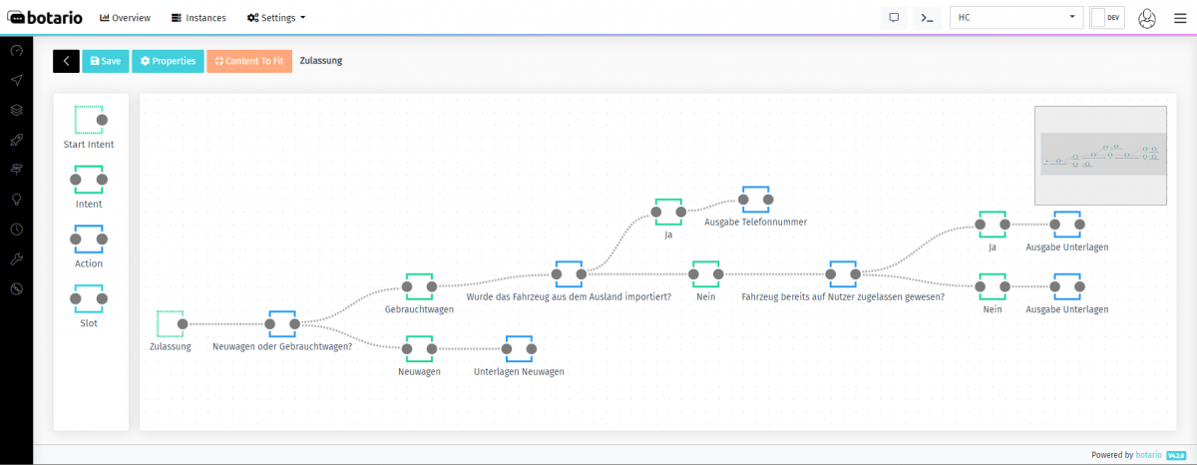This screenshot has height=465, width=1197.
Task: Open the terminal console icon
Action: (927, 17)
